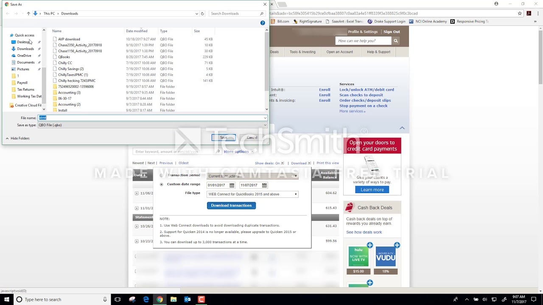Image resolution: width=543 pixels, height=305 pixels.
Task: Open the File type dropdown
Action: click(x=295, y=194)
